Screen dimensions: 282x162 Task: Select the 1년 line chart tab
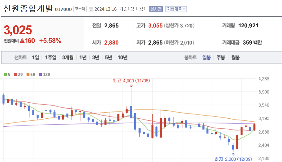click(83, 57)
